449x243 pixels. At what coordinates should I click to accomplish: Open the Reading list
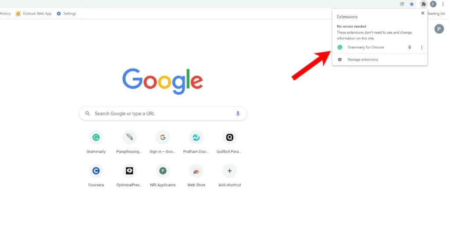[x=436, y=14]
